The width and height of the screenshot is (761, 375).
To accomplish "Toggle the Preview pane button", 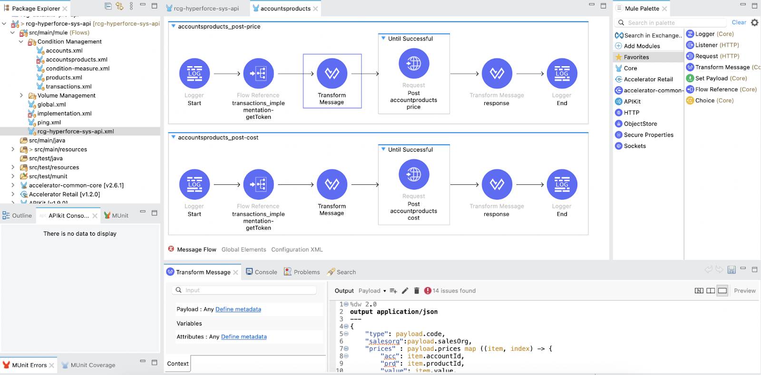I will 745,290.
